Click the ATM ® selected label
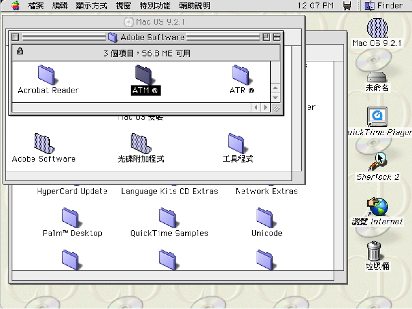Screen dimensions: 412x309 (145, 91)
